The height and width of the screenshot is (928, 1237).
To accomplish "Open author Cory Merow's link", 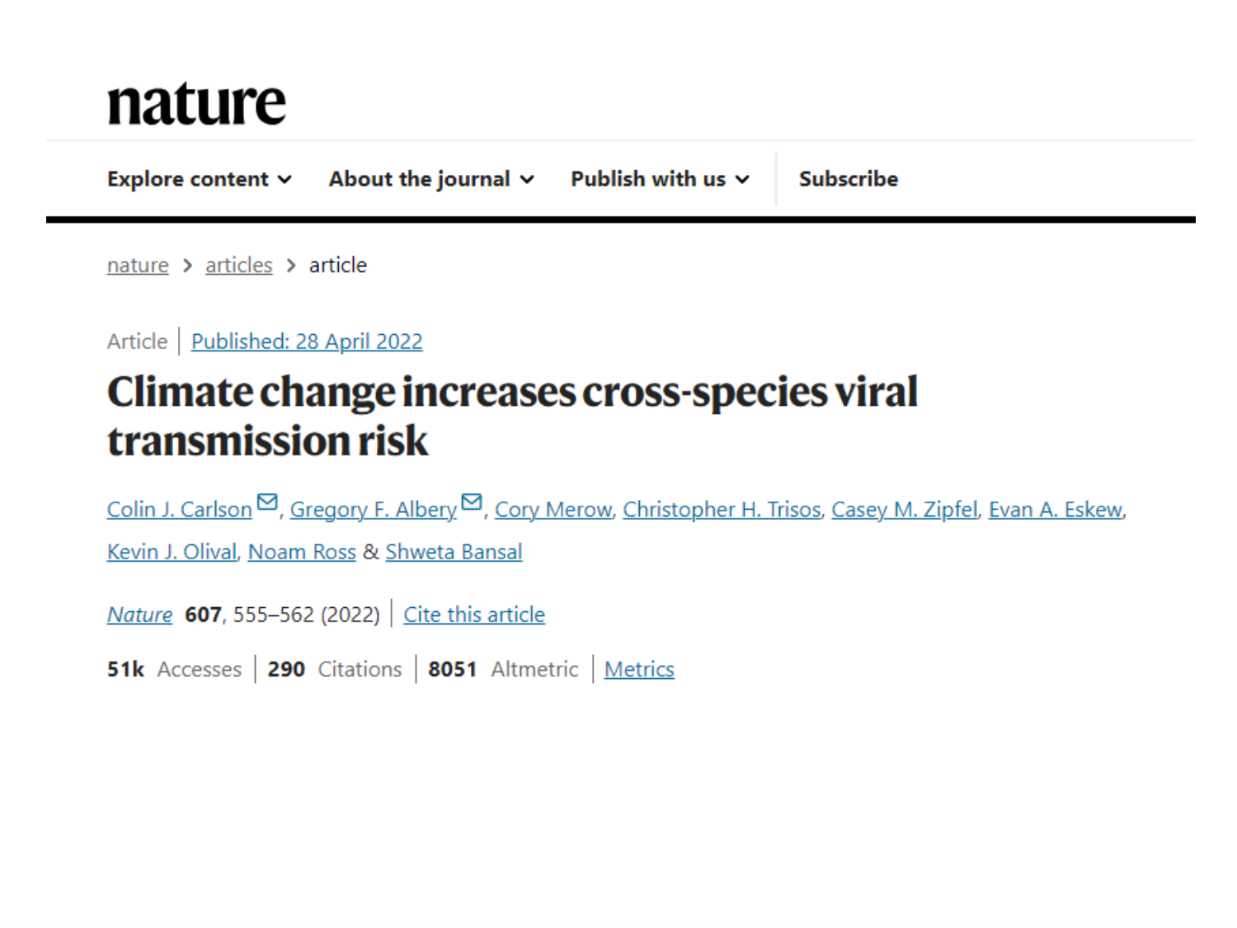I will point(553,510).
